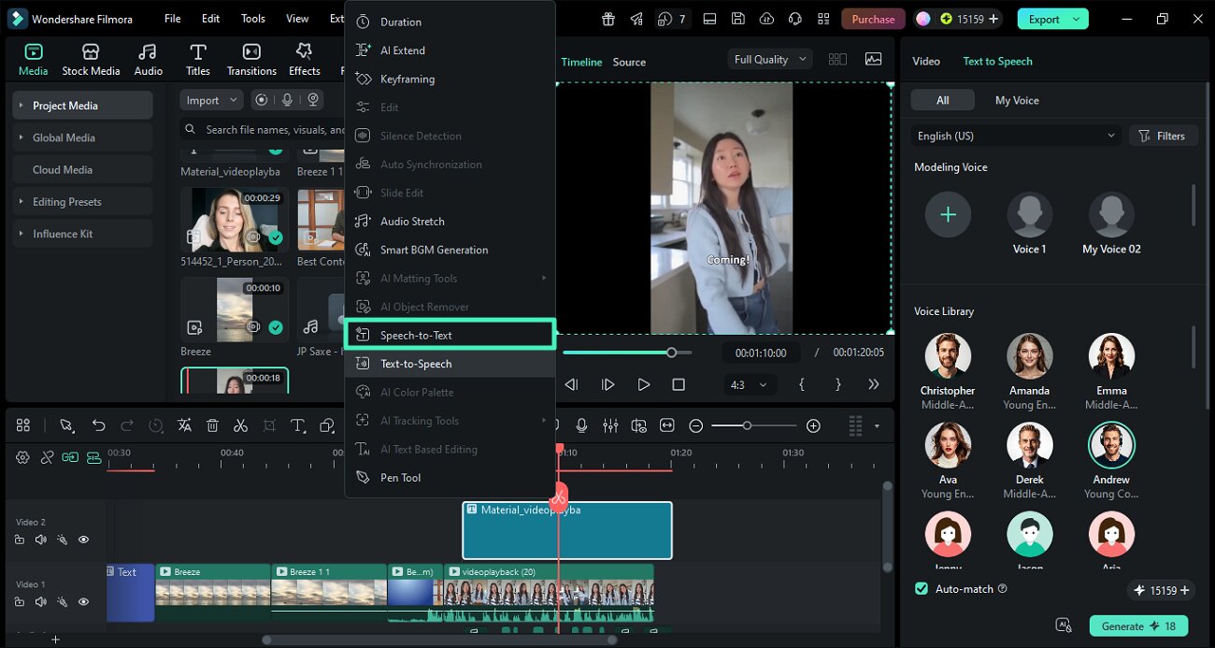Image resolution: width=1215 pixels, height=648 pixels.
Task: Click the Generate button
Action: click(x=1137, y=626)
